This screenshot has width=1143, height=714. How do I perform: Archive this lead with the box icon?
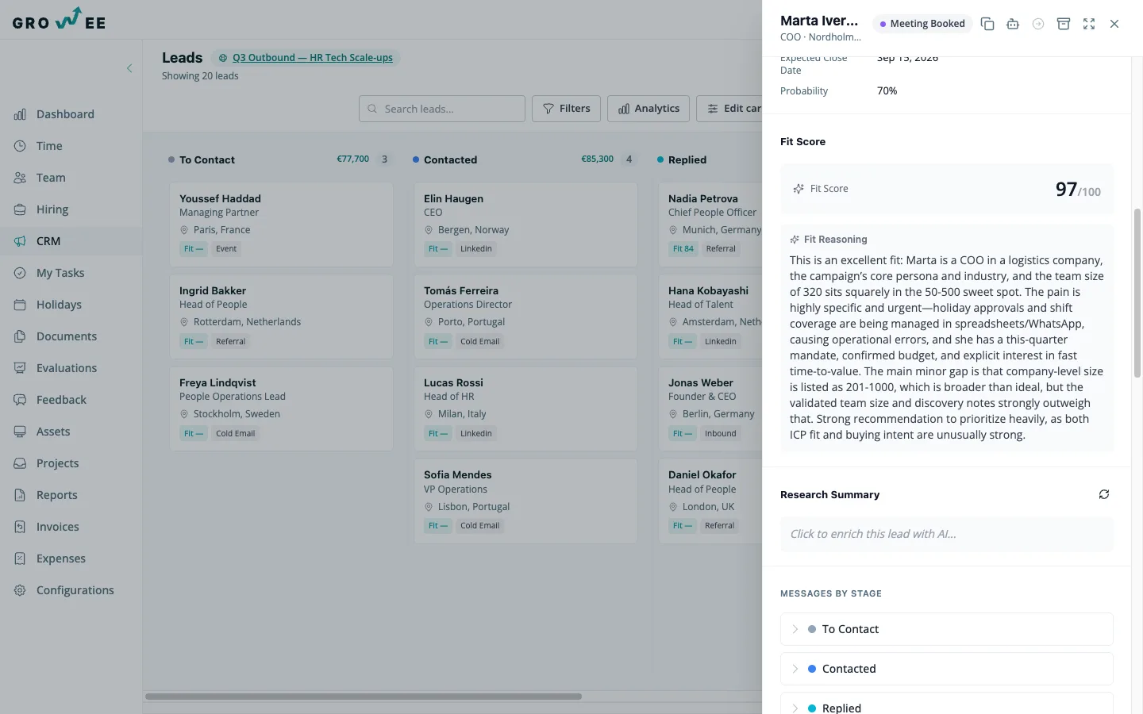tap(1064, 24)
